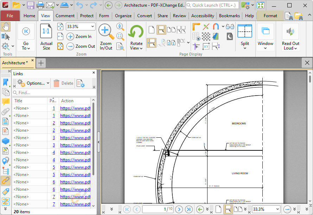Open the first link on page 1
Viewport: 313px width, 215px height.
click(x=75, y=108)
